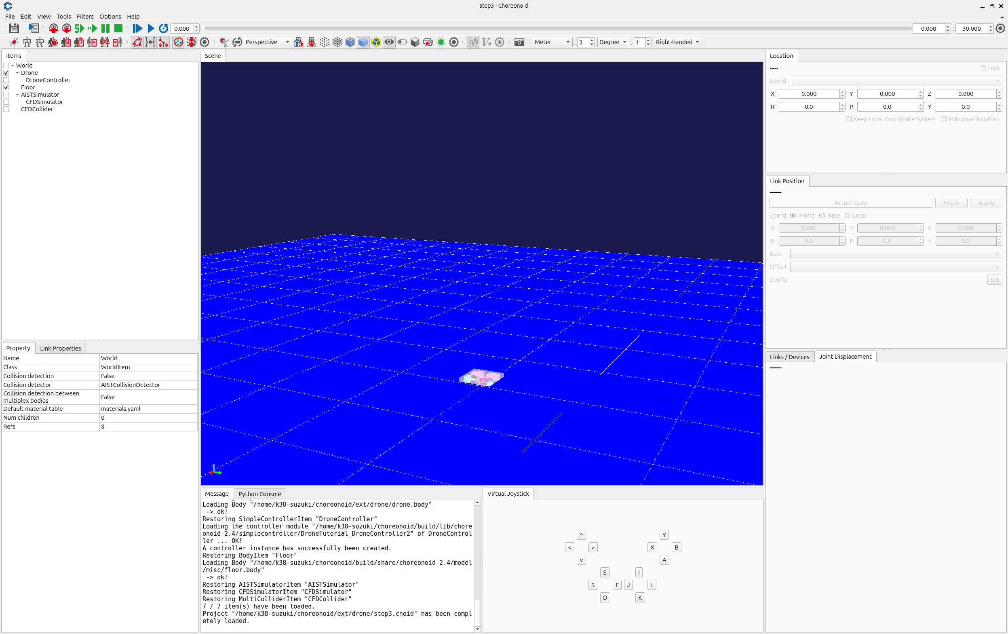This screenshot has width=1008, height=634.
Task: Open time bar settings gear icon
Action: [x=1000, y=28]
